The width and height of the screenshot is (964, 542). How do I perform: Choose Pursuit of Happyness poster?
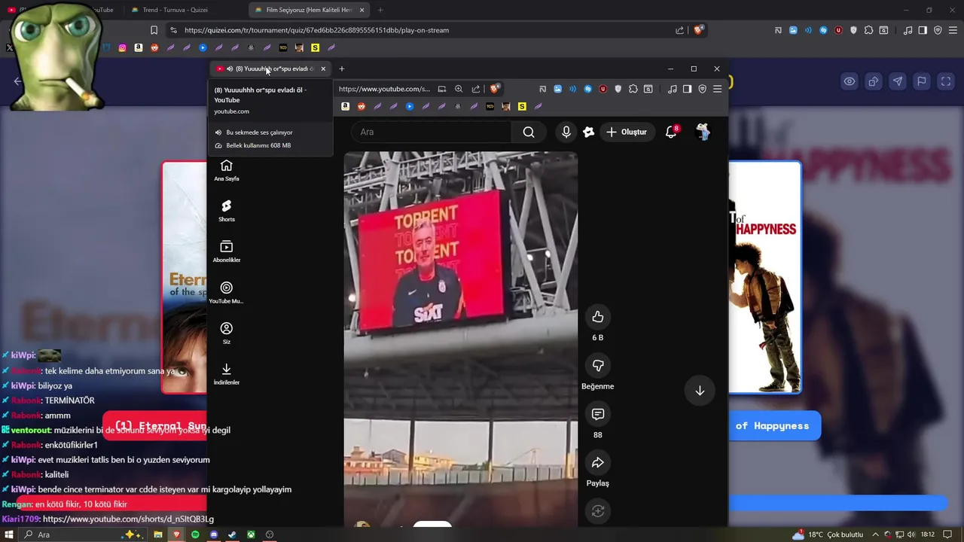764,277
